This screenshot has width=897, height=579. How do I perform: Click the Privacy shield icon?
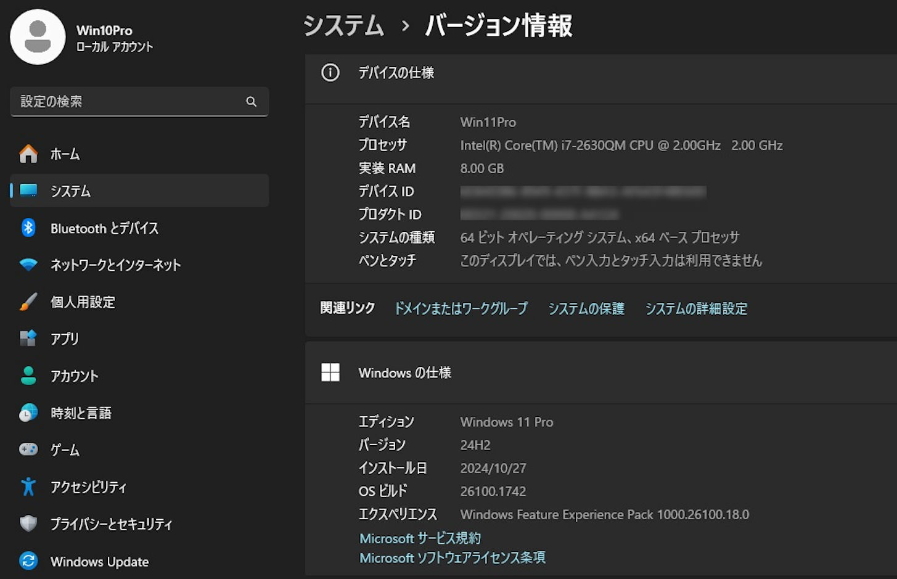pyautogui.click(x=28, y=524)
